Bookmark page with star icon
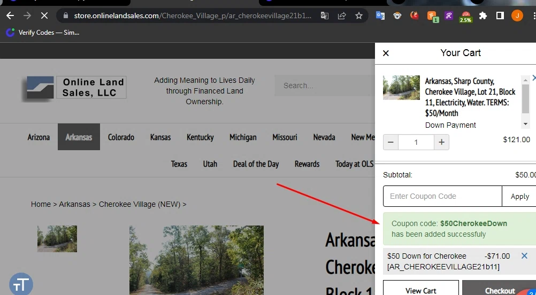Image resolution: width=536 pixels, height=295 pixels. click(x=358, y=15)
